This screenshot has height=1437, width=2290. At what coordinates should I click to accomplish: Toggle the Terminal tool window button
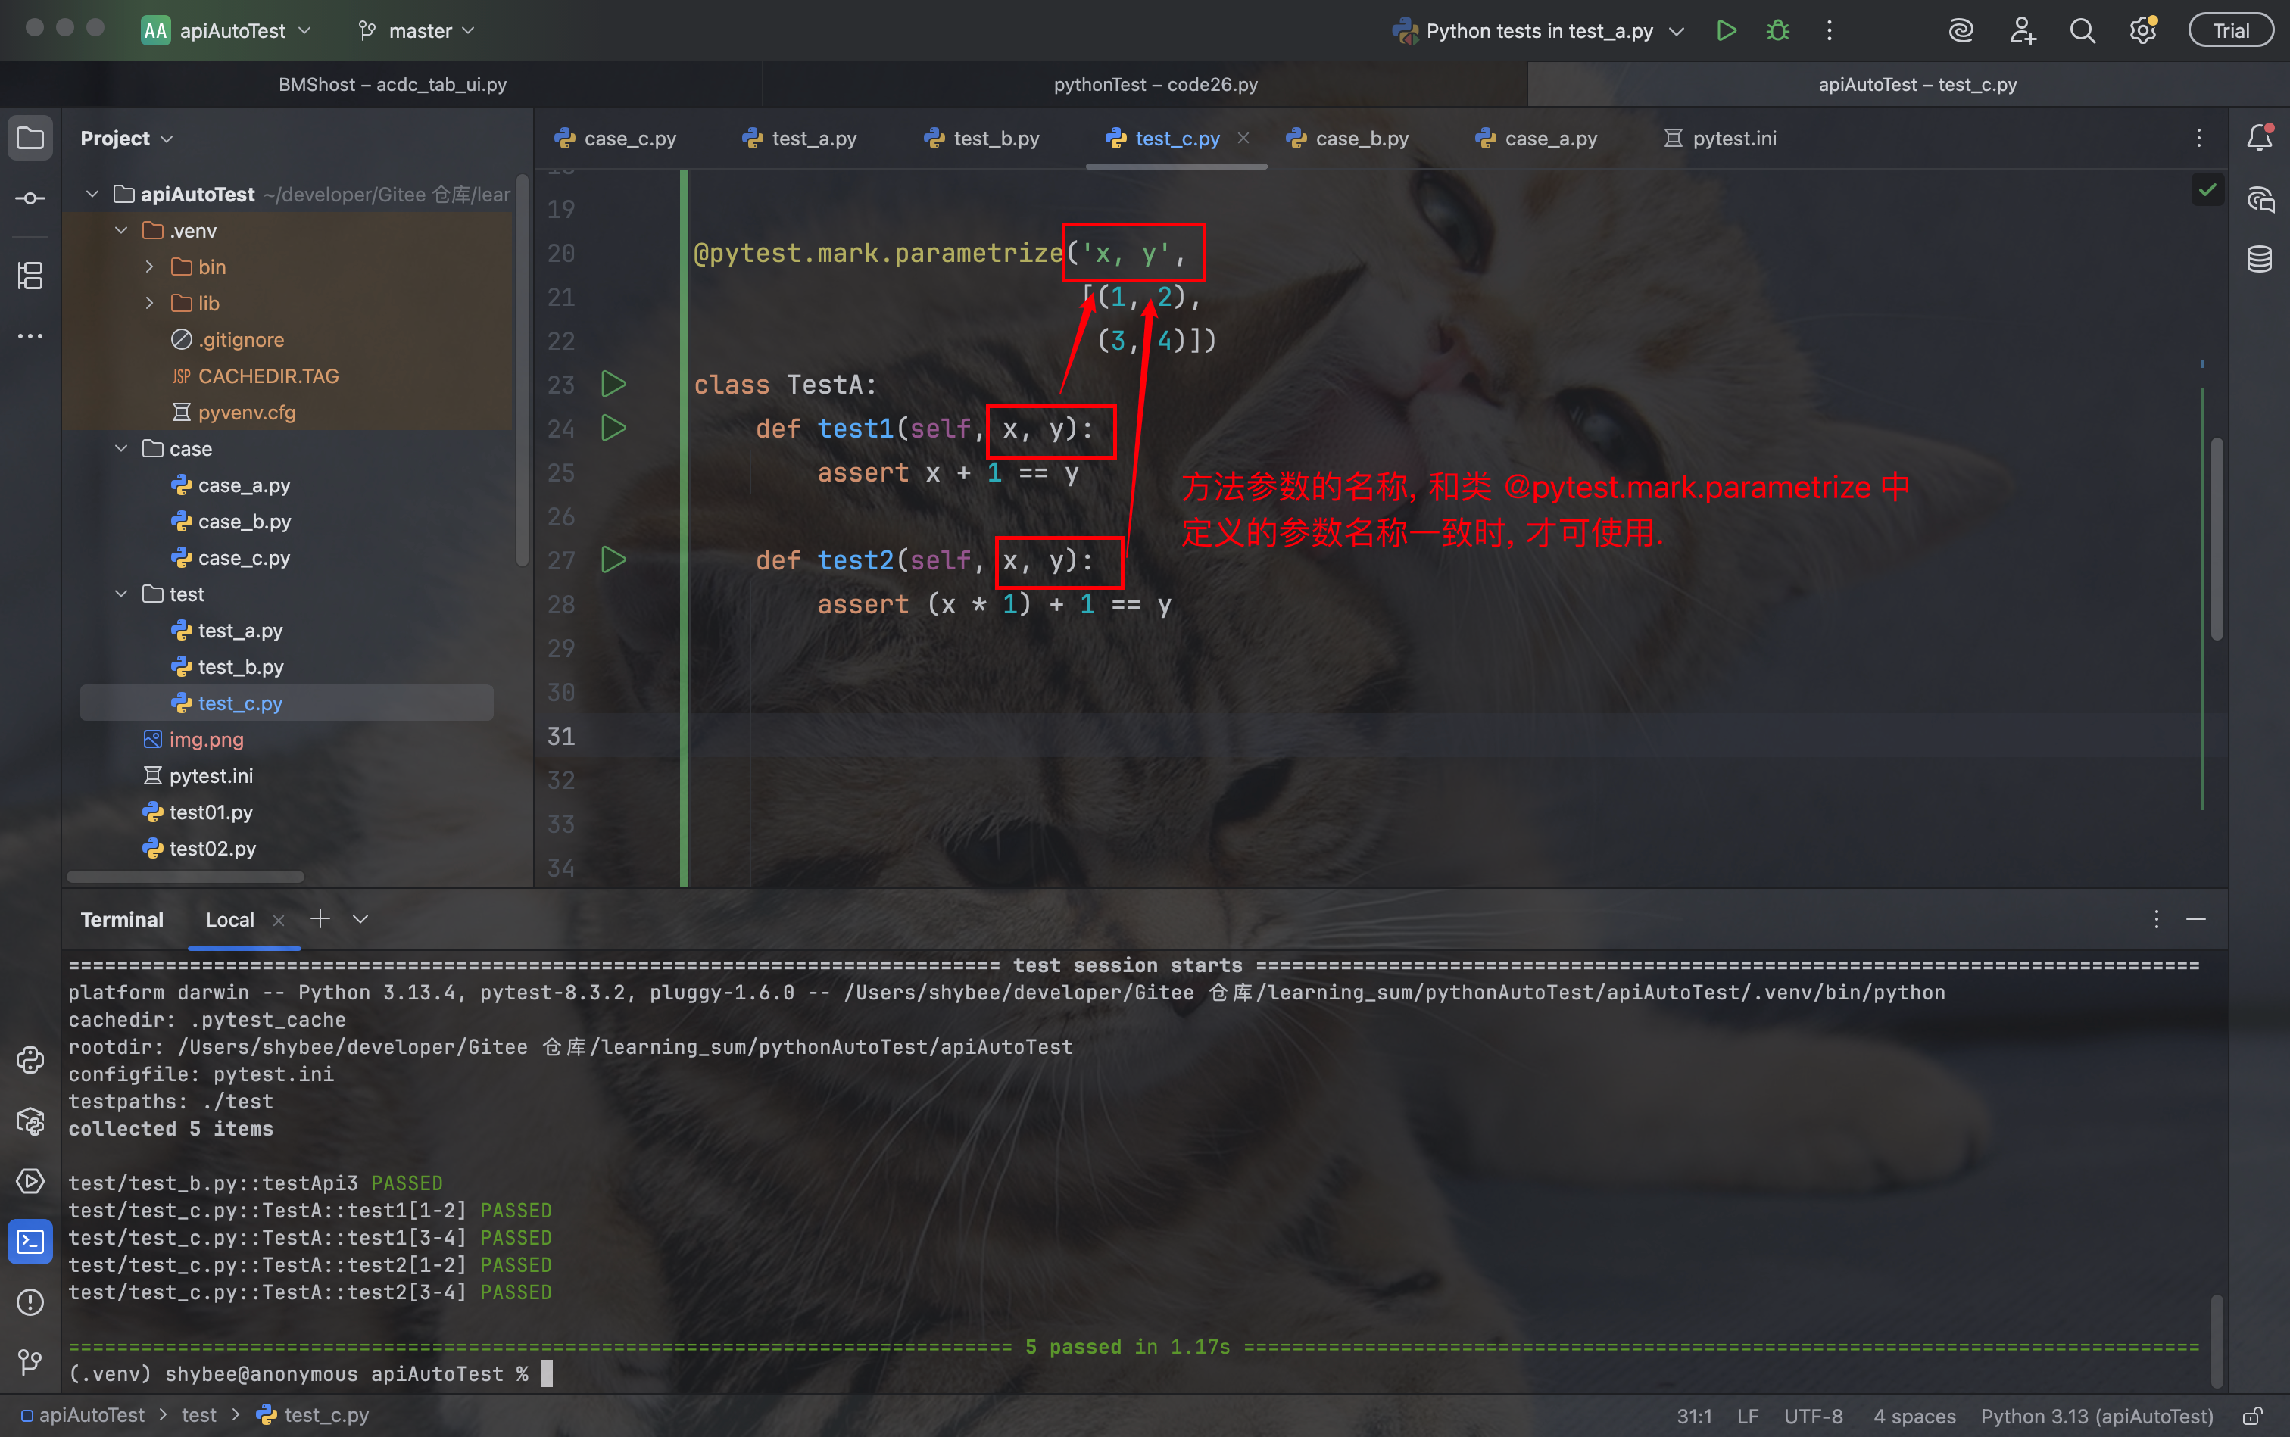pos(30,1241)
